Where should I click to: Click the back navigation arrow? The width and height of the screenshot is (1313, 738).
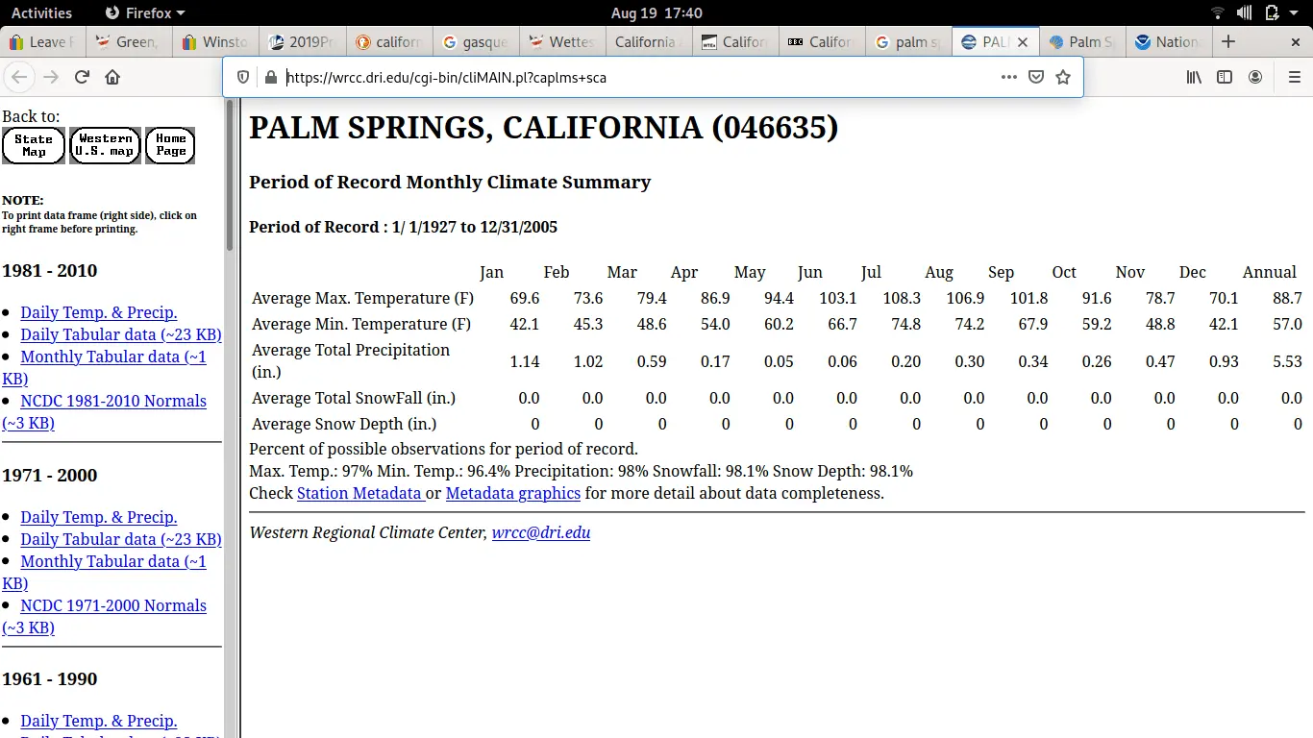20,77
